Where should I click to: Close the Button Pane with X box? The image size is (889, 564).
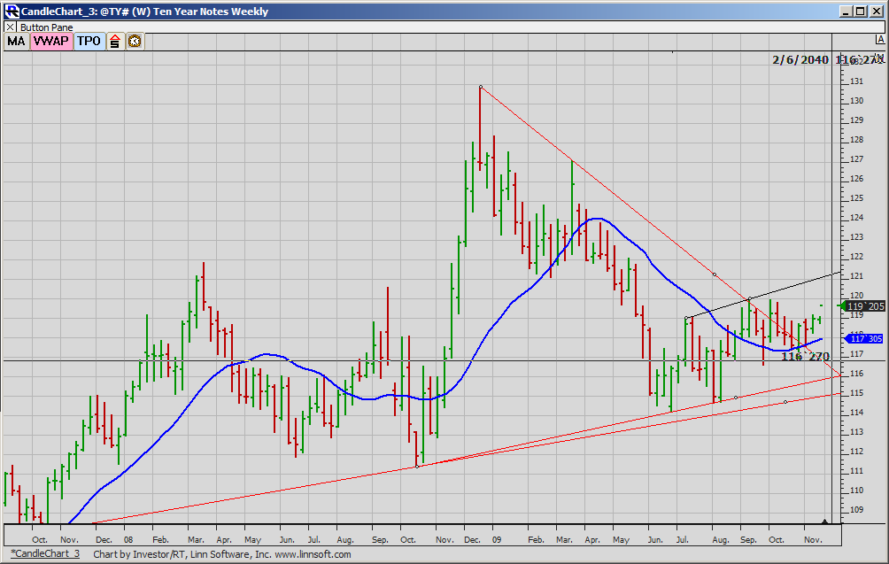coord(11,27)
